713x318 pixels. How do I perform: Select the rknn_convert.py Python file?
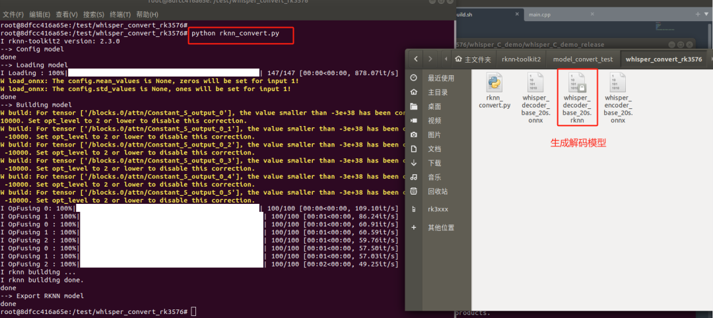pos(494,90)
